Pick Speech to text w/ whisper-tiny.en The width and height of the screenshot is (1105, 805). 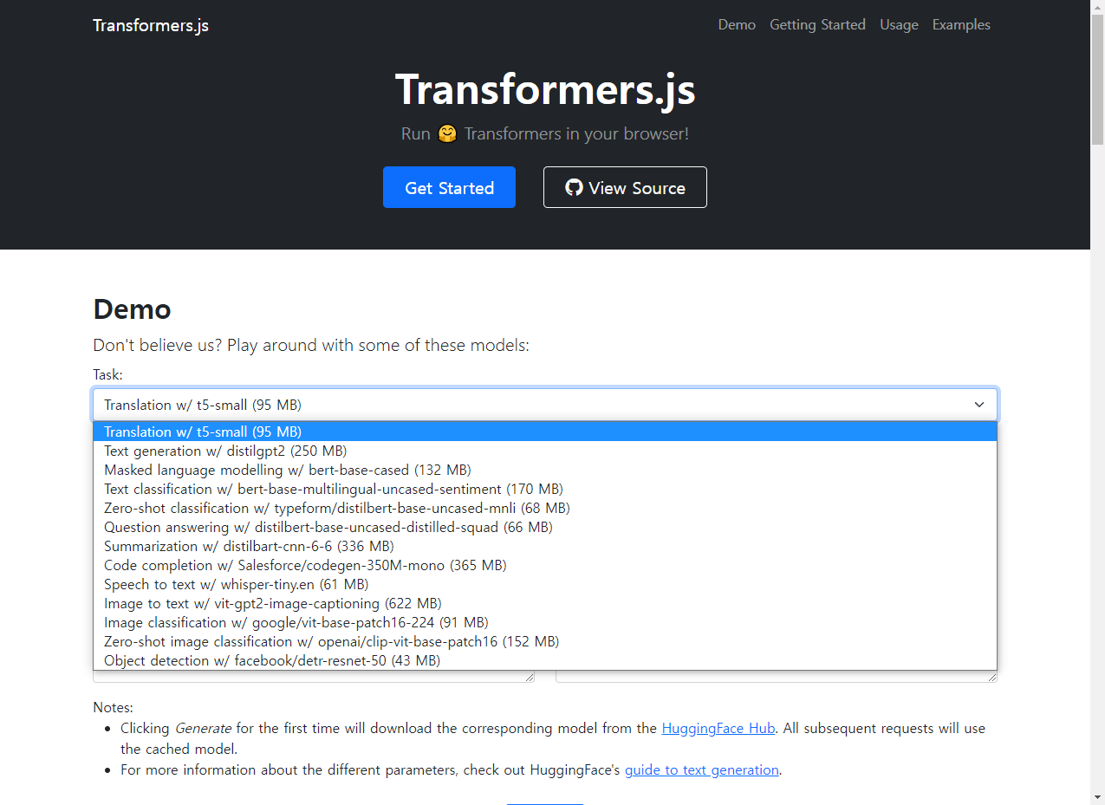point(545,584)
